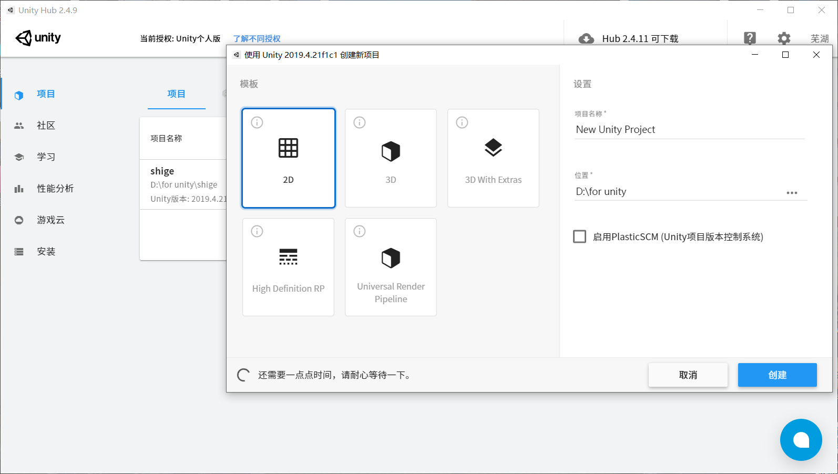Click the 2D grid icon
838x474 pixels.
coord(288,148)
